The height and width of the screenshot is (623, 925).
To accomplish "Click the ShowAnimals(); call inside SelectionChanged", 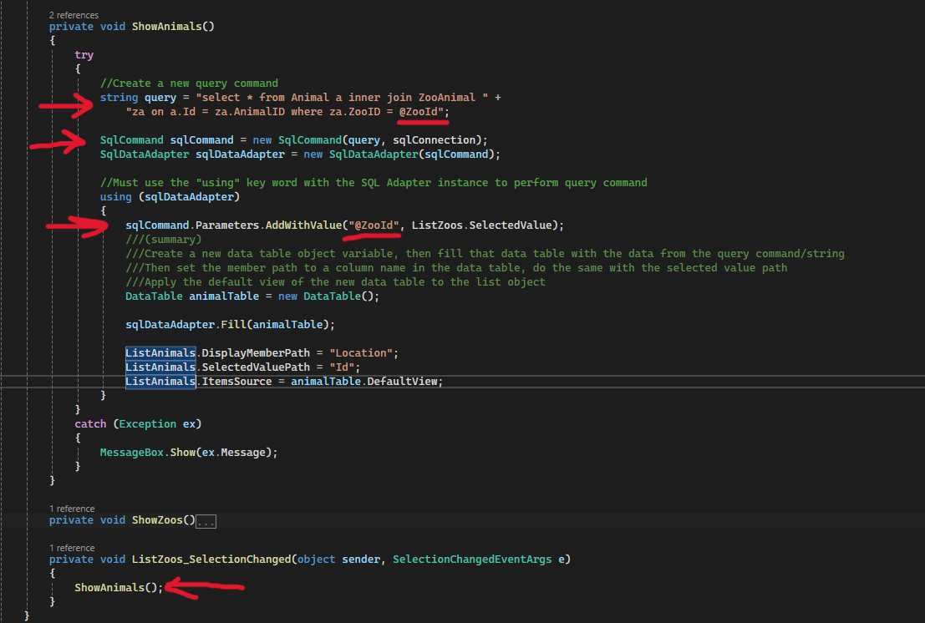I will (117, 587).
